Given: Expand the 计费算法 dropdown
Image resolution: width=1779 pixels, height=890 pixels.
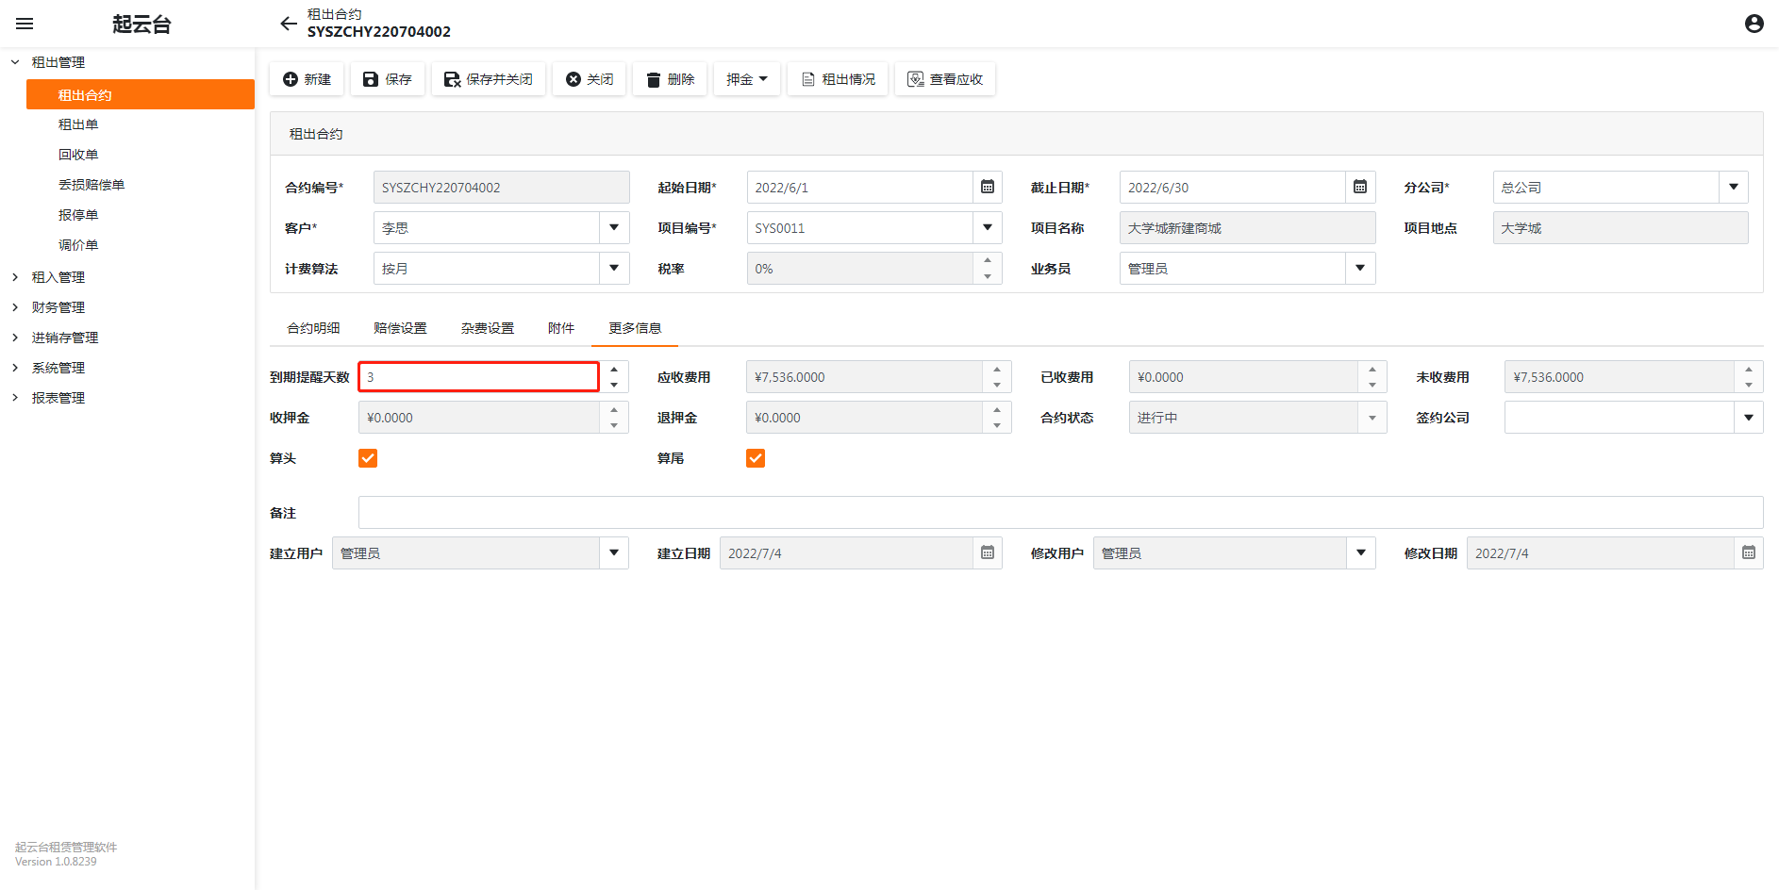Looking at the screenshot, I should point(614,268).
